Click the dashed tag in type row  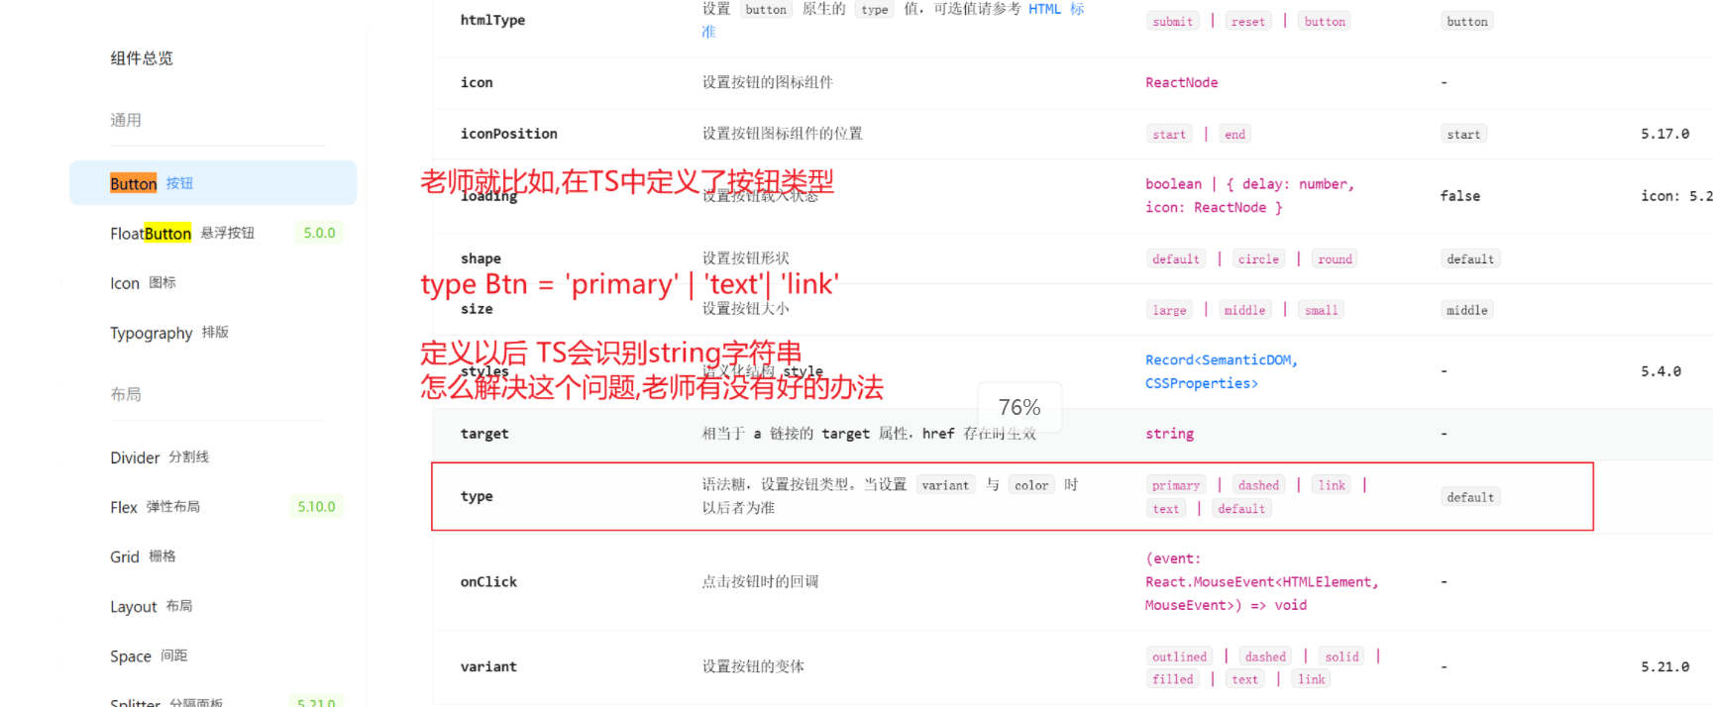1258,485
